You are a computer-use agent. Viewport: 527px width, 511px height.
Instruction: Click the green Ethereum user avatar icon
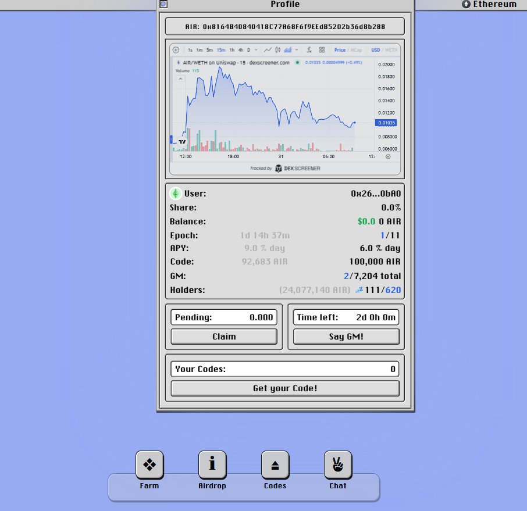pos(176,194)
